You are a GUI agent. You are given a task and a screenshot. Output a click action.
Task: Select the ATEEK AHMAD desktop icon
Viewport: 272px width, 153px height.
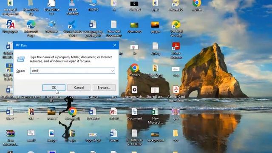tap(72, 7)
